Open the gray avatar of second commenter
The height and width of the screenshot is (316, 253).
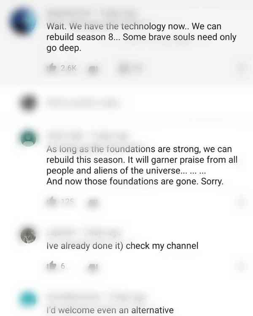29,103
